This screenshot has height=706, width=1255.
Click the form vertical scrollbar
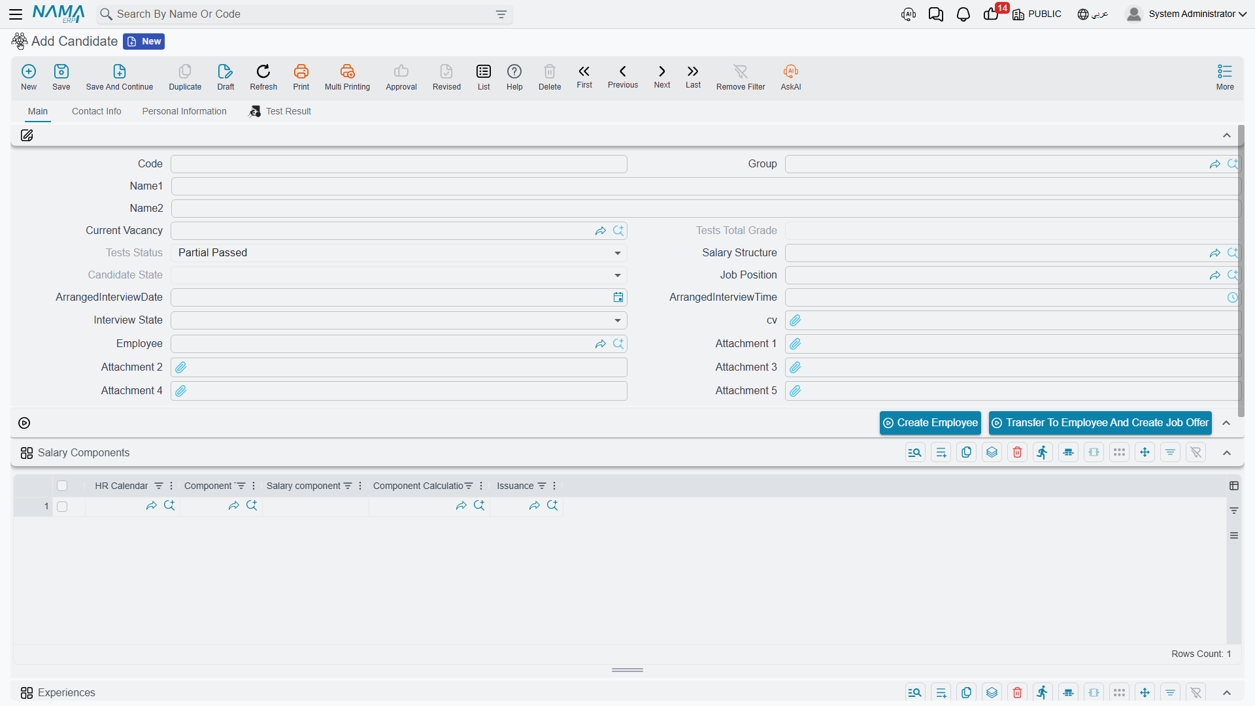pos(1241,271)
